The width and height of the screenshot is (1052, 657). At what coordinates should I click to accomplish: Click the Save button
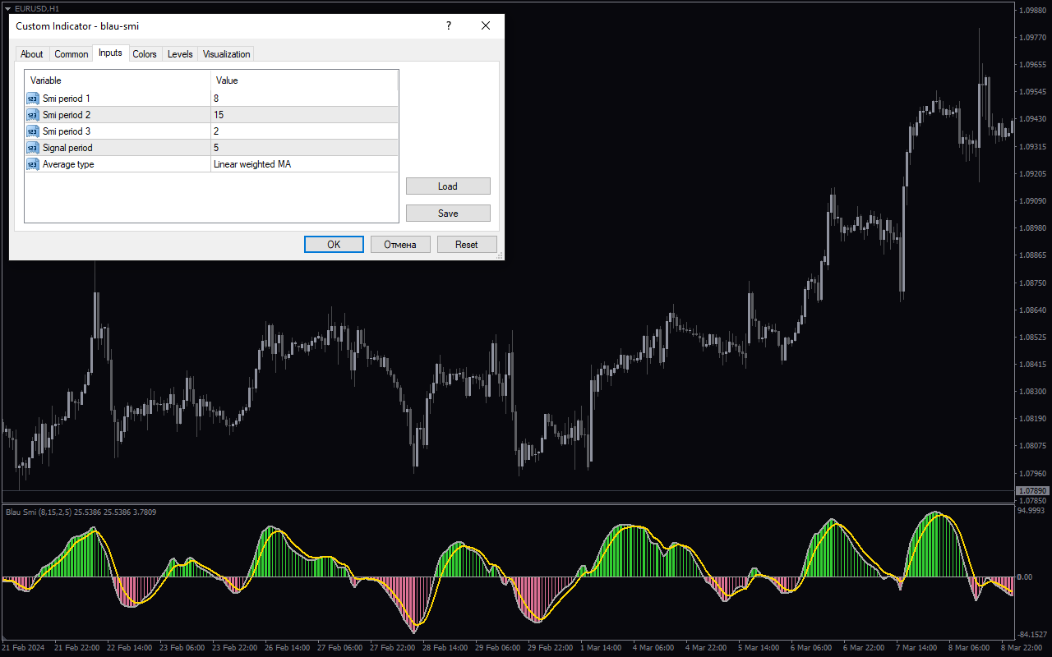coord(448,214)
